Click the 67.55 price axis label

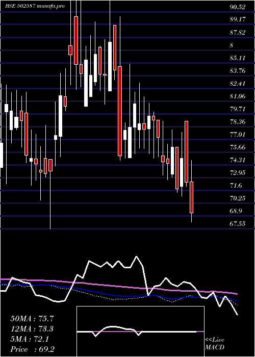point(238,224)
